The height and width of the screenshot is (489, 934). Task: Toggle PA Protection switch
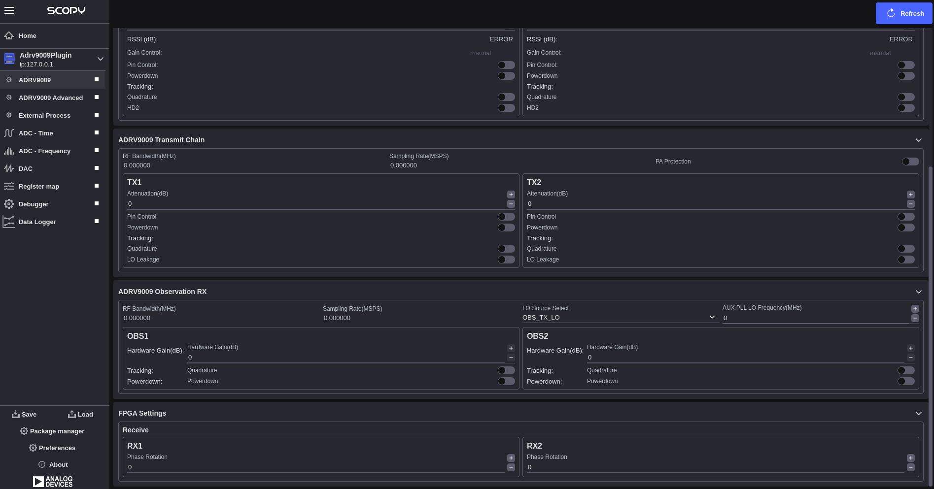coord(910,162)
